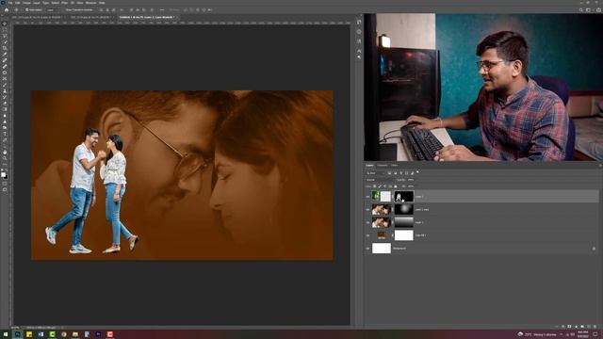Click the Fill value field

[411, 186]
